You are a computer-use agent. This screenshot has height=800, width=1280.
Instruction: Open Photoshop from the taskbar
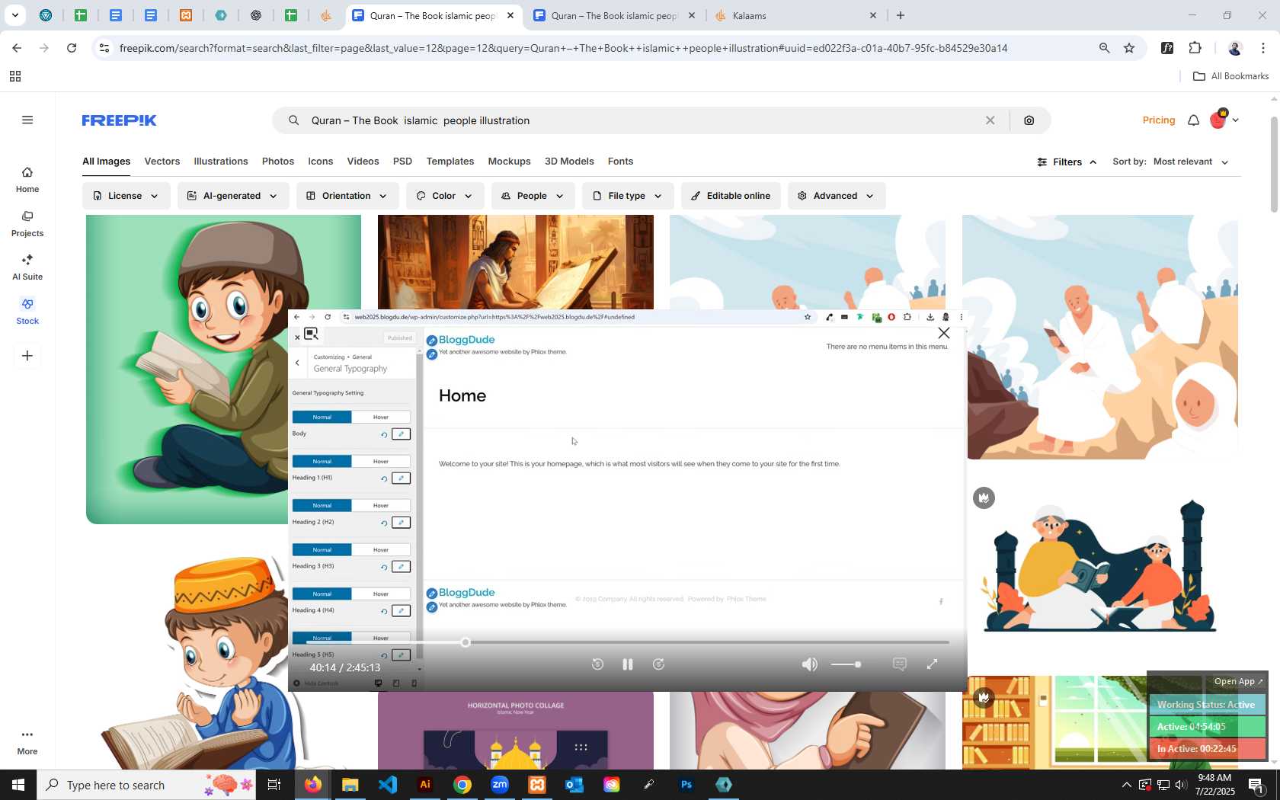(686, 785)
